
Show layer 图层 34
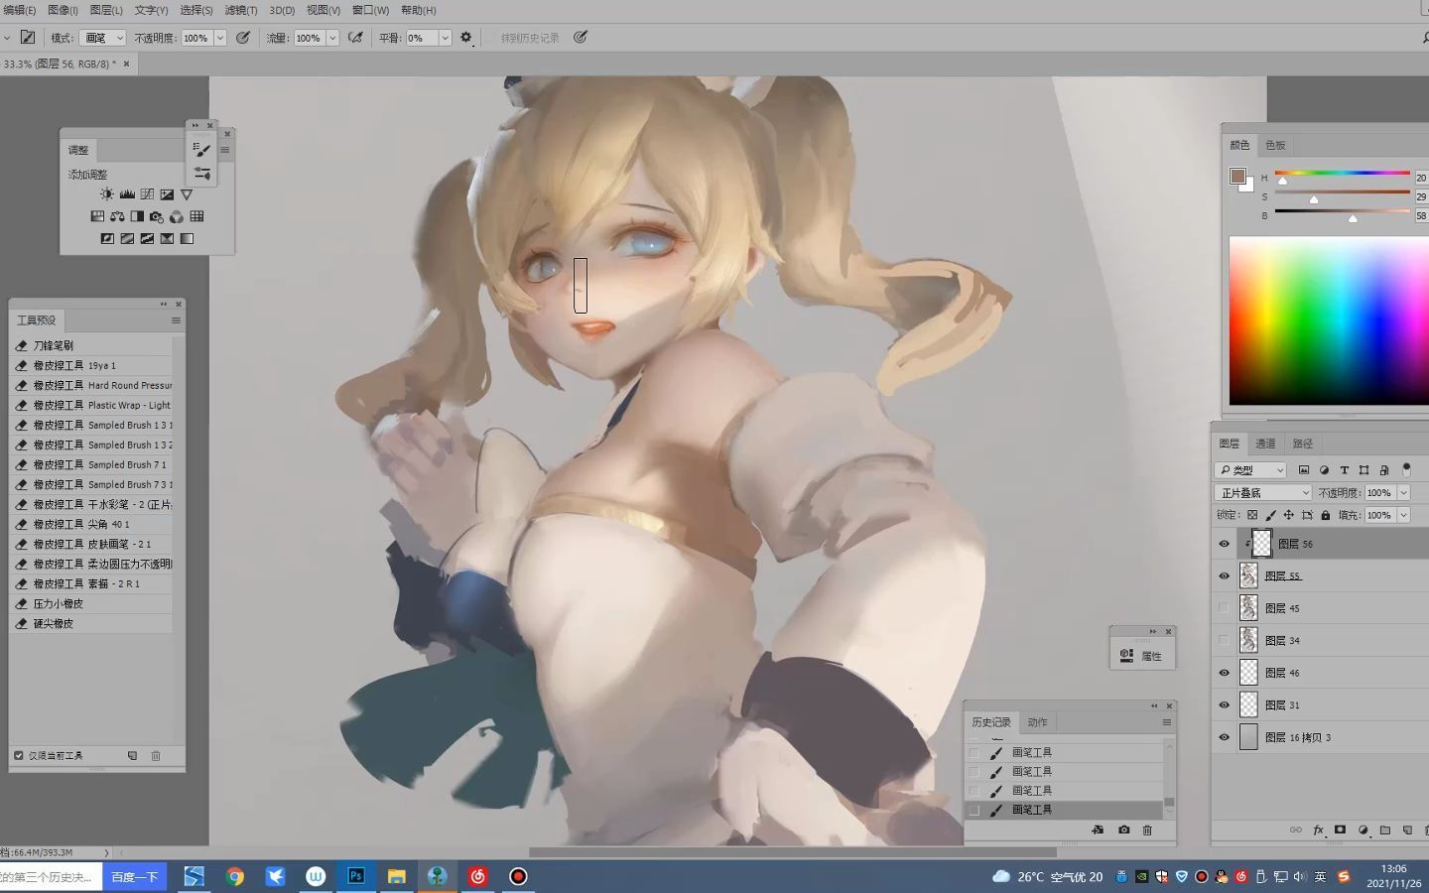[x=1224, y=640]
